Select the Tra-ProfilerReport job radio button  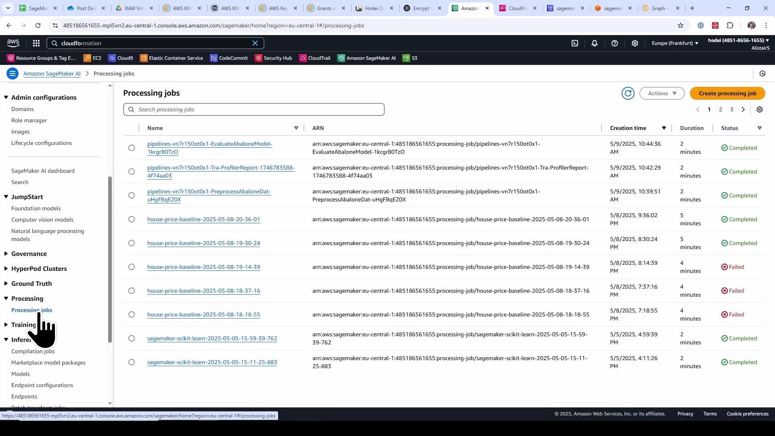click(132, 172)
